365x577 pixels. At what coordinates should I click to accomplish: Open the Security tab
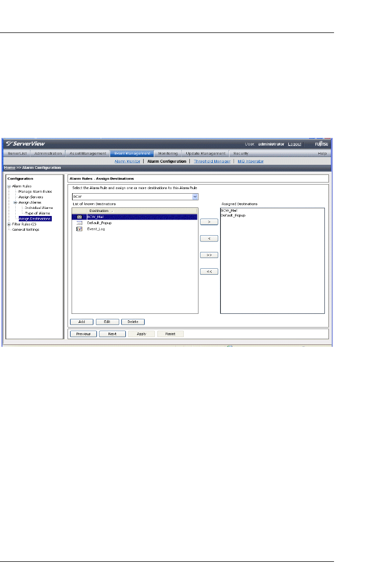click(241, 154)
